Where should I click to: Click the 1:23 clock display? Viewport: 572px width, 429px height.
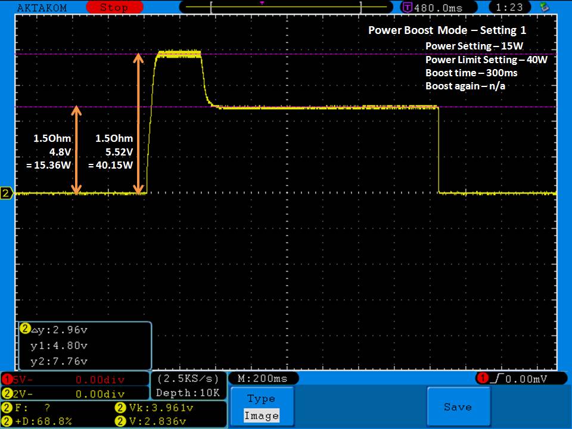pos(509,8)
